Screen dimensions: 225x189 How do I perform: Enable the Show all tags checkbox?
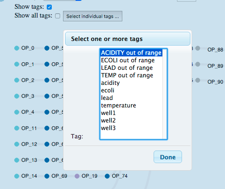(58, 16)
